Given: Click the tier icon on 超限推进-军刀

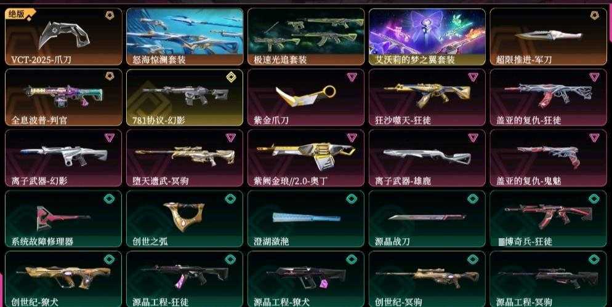Looking at the screenshot, I should pyautogui.click(x=594, y=15).
